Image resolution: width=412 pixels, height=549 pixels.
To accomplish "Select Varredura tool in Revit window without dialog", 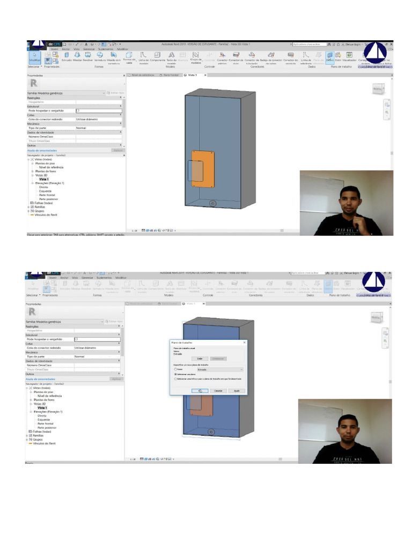I will [100, 57].
